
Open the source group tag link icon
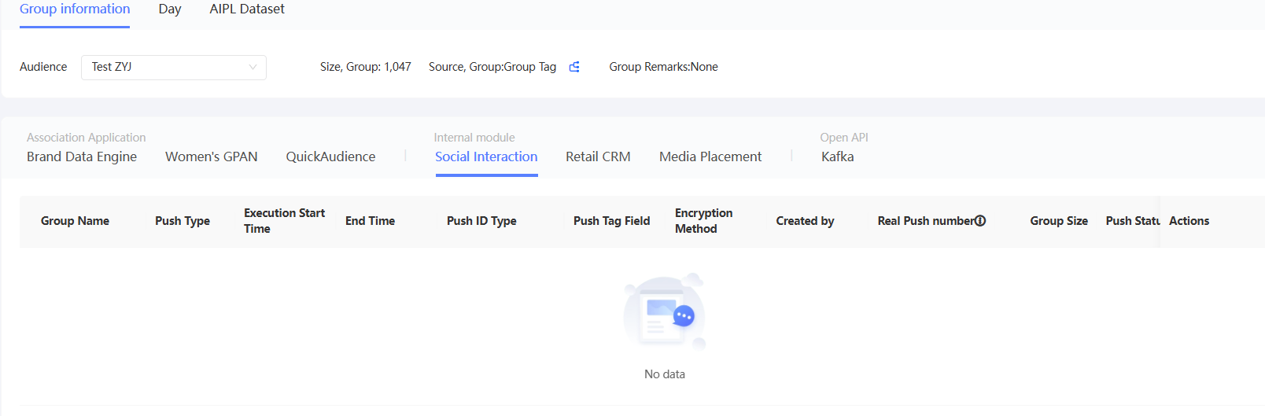[574, 67]
